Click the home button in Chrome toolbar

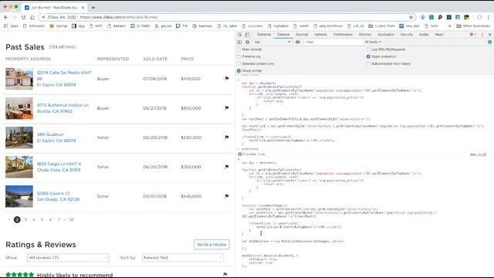point(32,17)
